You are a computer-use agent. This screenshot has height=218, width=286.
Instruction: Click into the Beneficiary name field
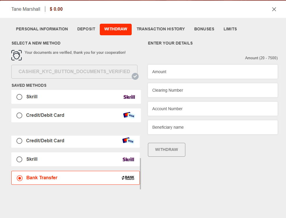[x=213, y=127]
